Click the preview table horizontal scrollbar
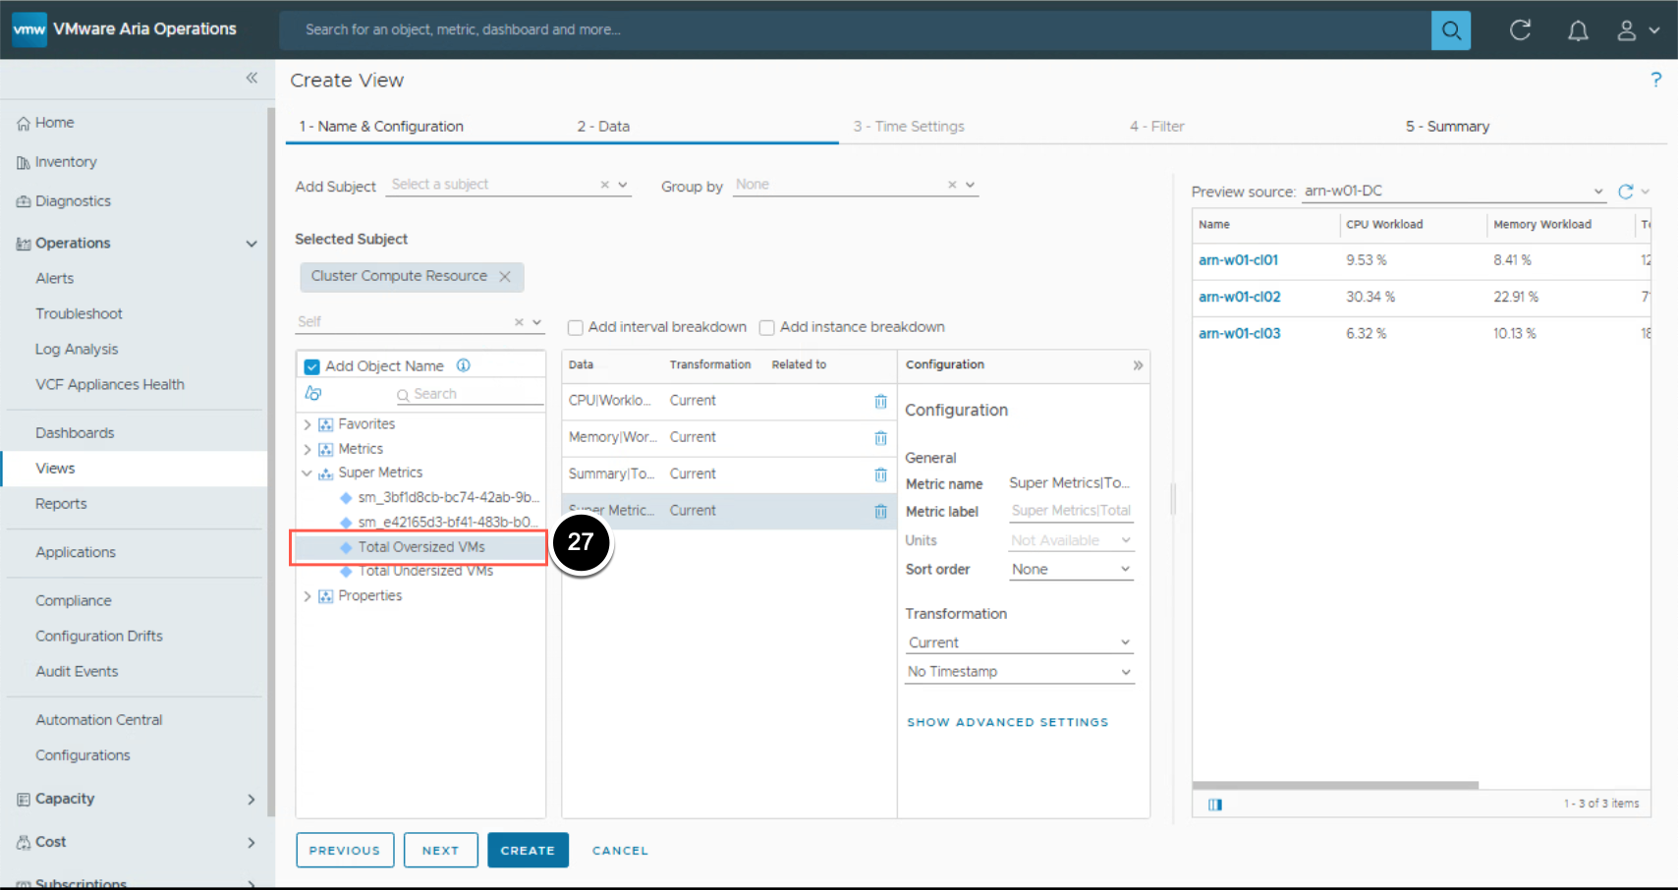This screenshot has width=1678, height=890. (1335, 786)
